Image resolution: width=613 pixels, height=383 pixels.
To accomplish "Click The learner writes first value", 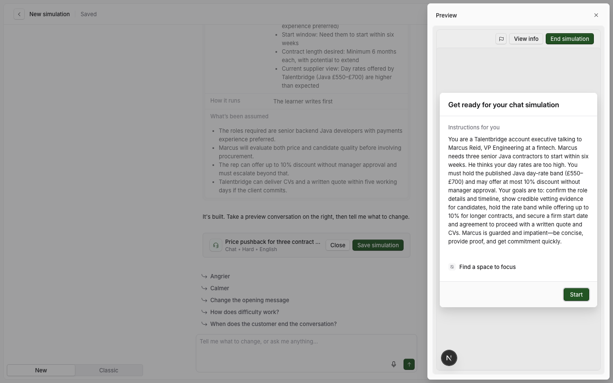I will (303, 101).
